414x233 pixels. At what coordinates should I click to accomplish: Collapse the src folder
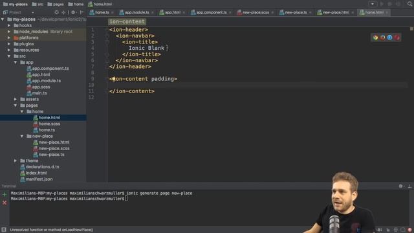(x=9, y=56)
